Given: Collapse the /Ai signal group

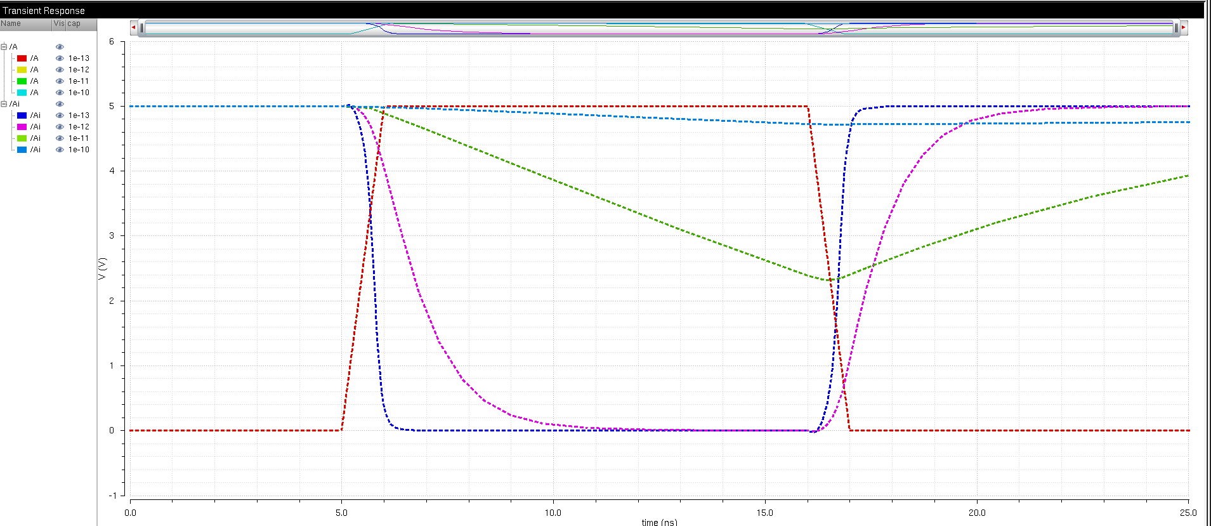Looking at the screenshot, I should pyautogui.click(x=4, y=104).
